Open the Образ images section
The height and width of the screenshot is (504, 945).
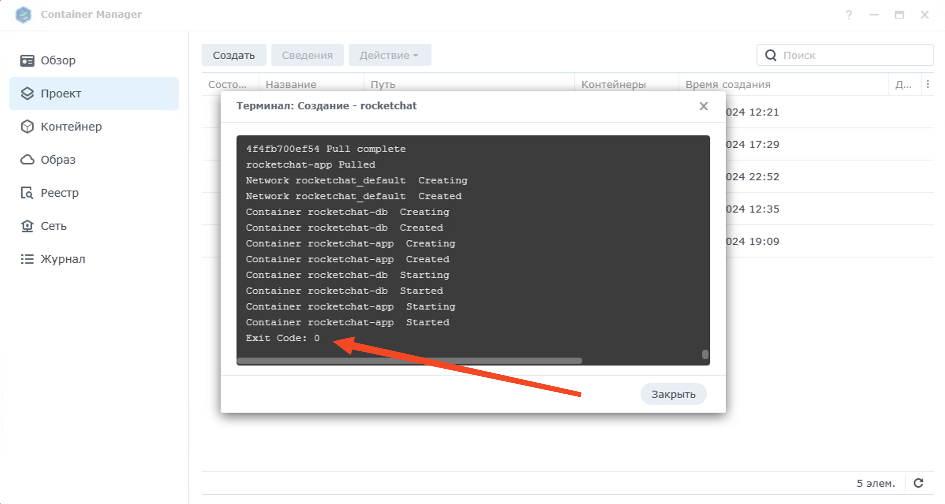(x=94, y=160)
